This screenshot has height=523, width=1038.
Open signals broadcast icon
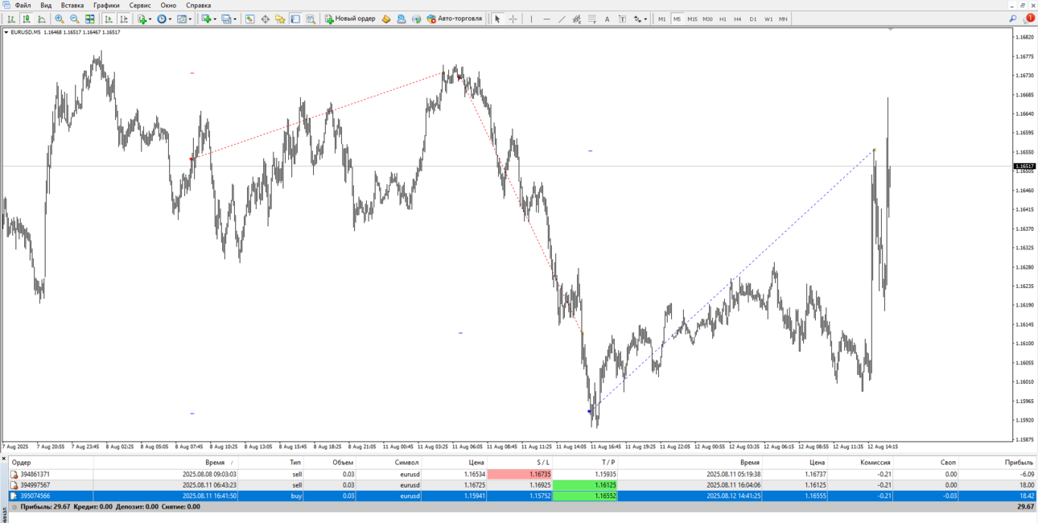(x=416, y=19)
